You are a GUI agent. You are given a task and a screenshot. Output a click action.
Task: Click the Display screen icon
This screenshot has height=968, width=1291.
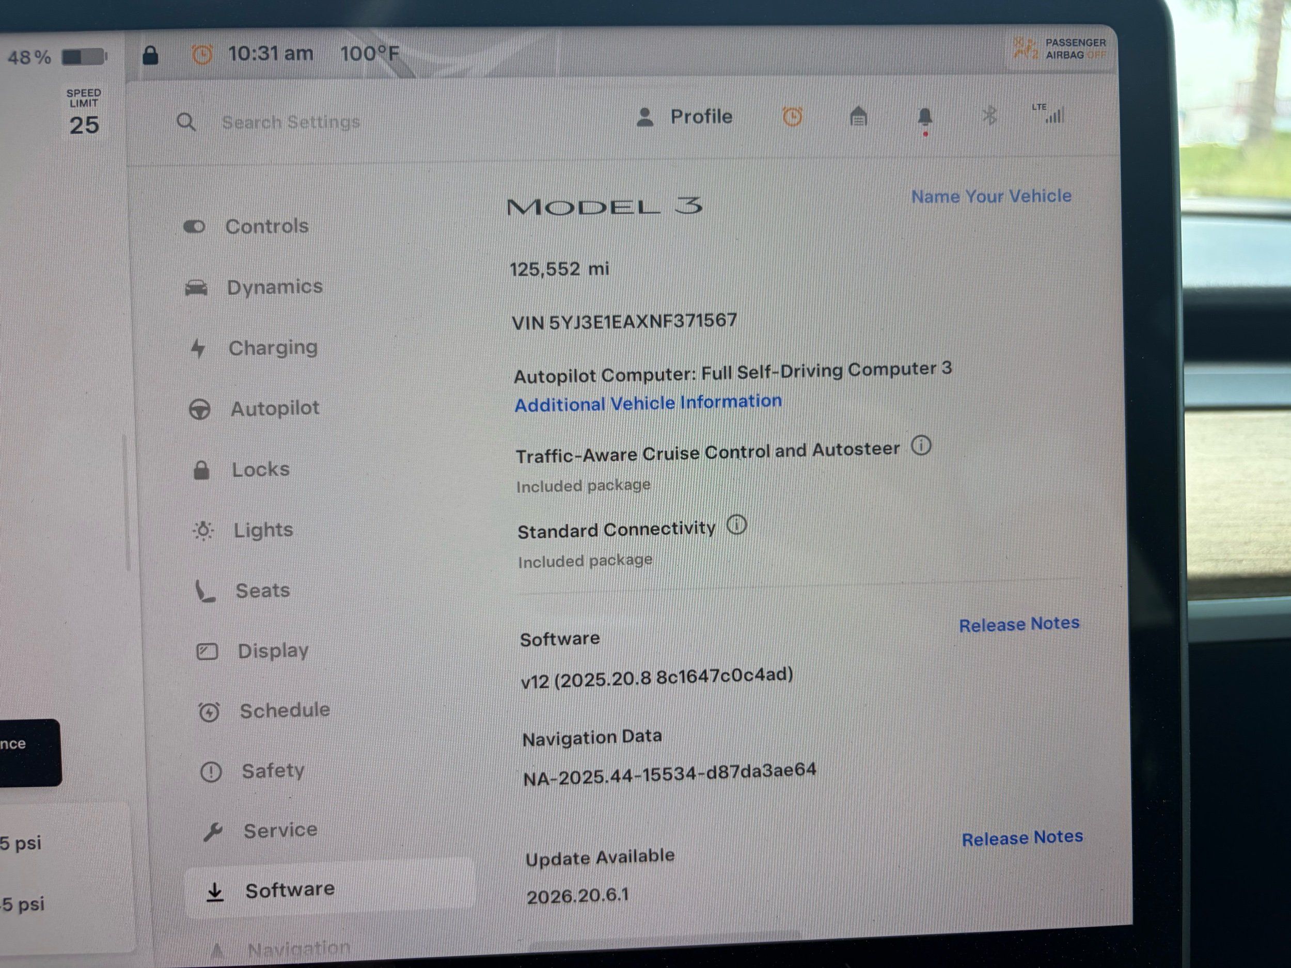(207, 651)
